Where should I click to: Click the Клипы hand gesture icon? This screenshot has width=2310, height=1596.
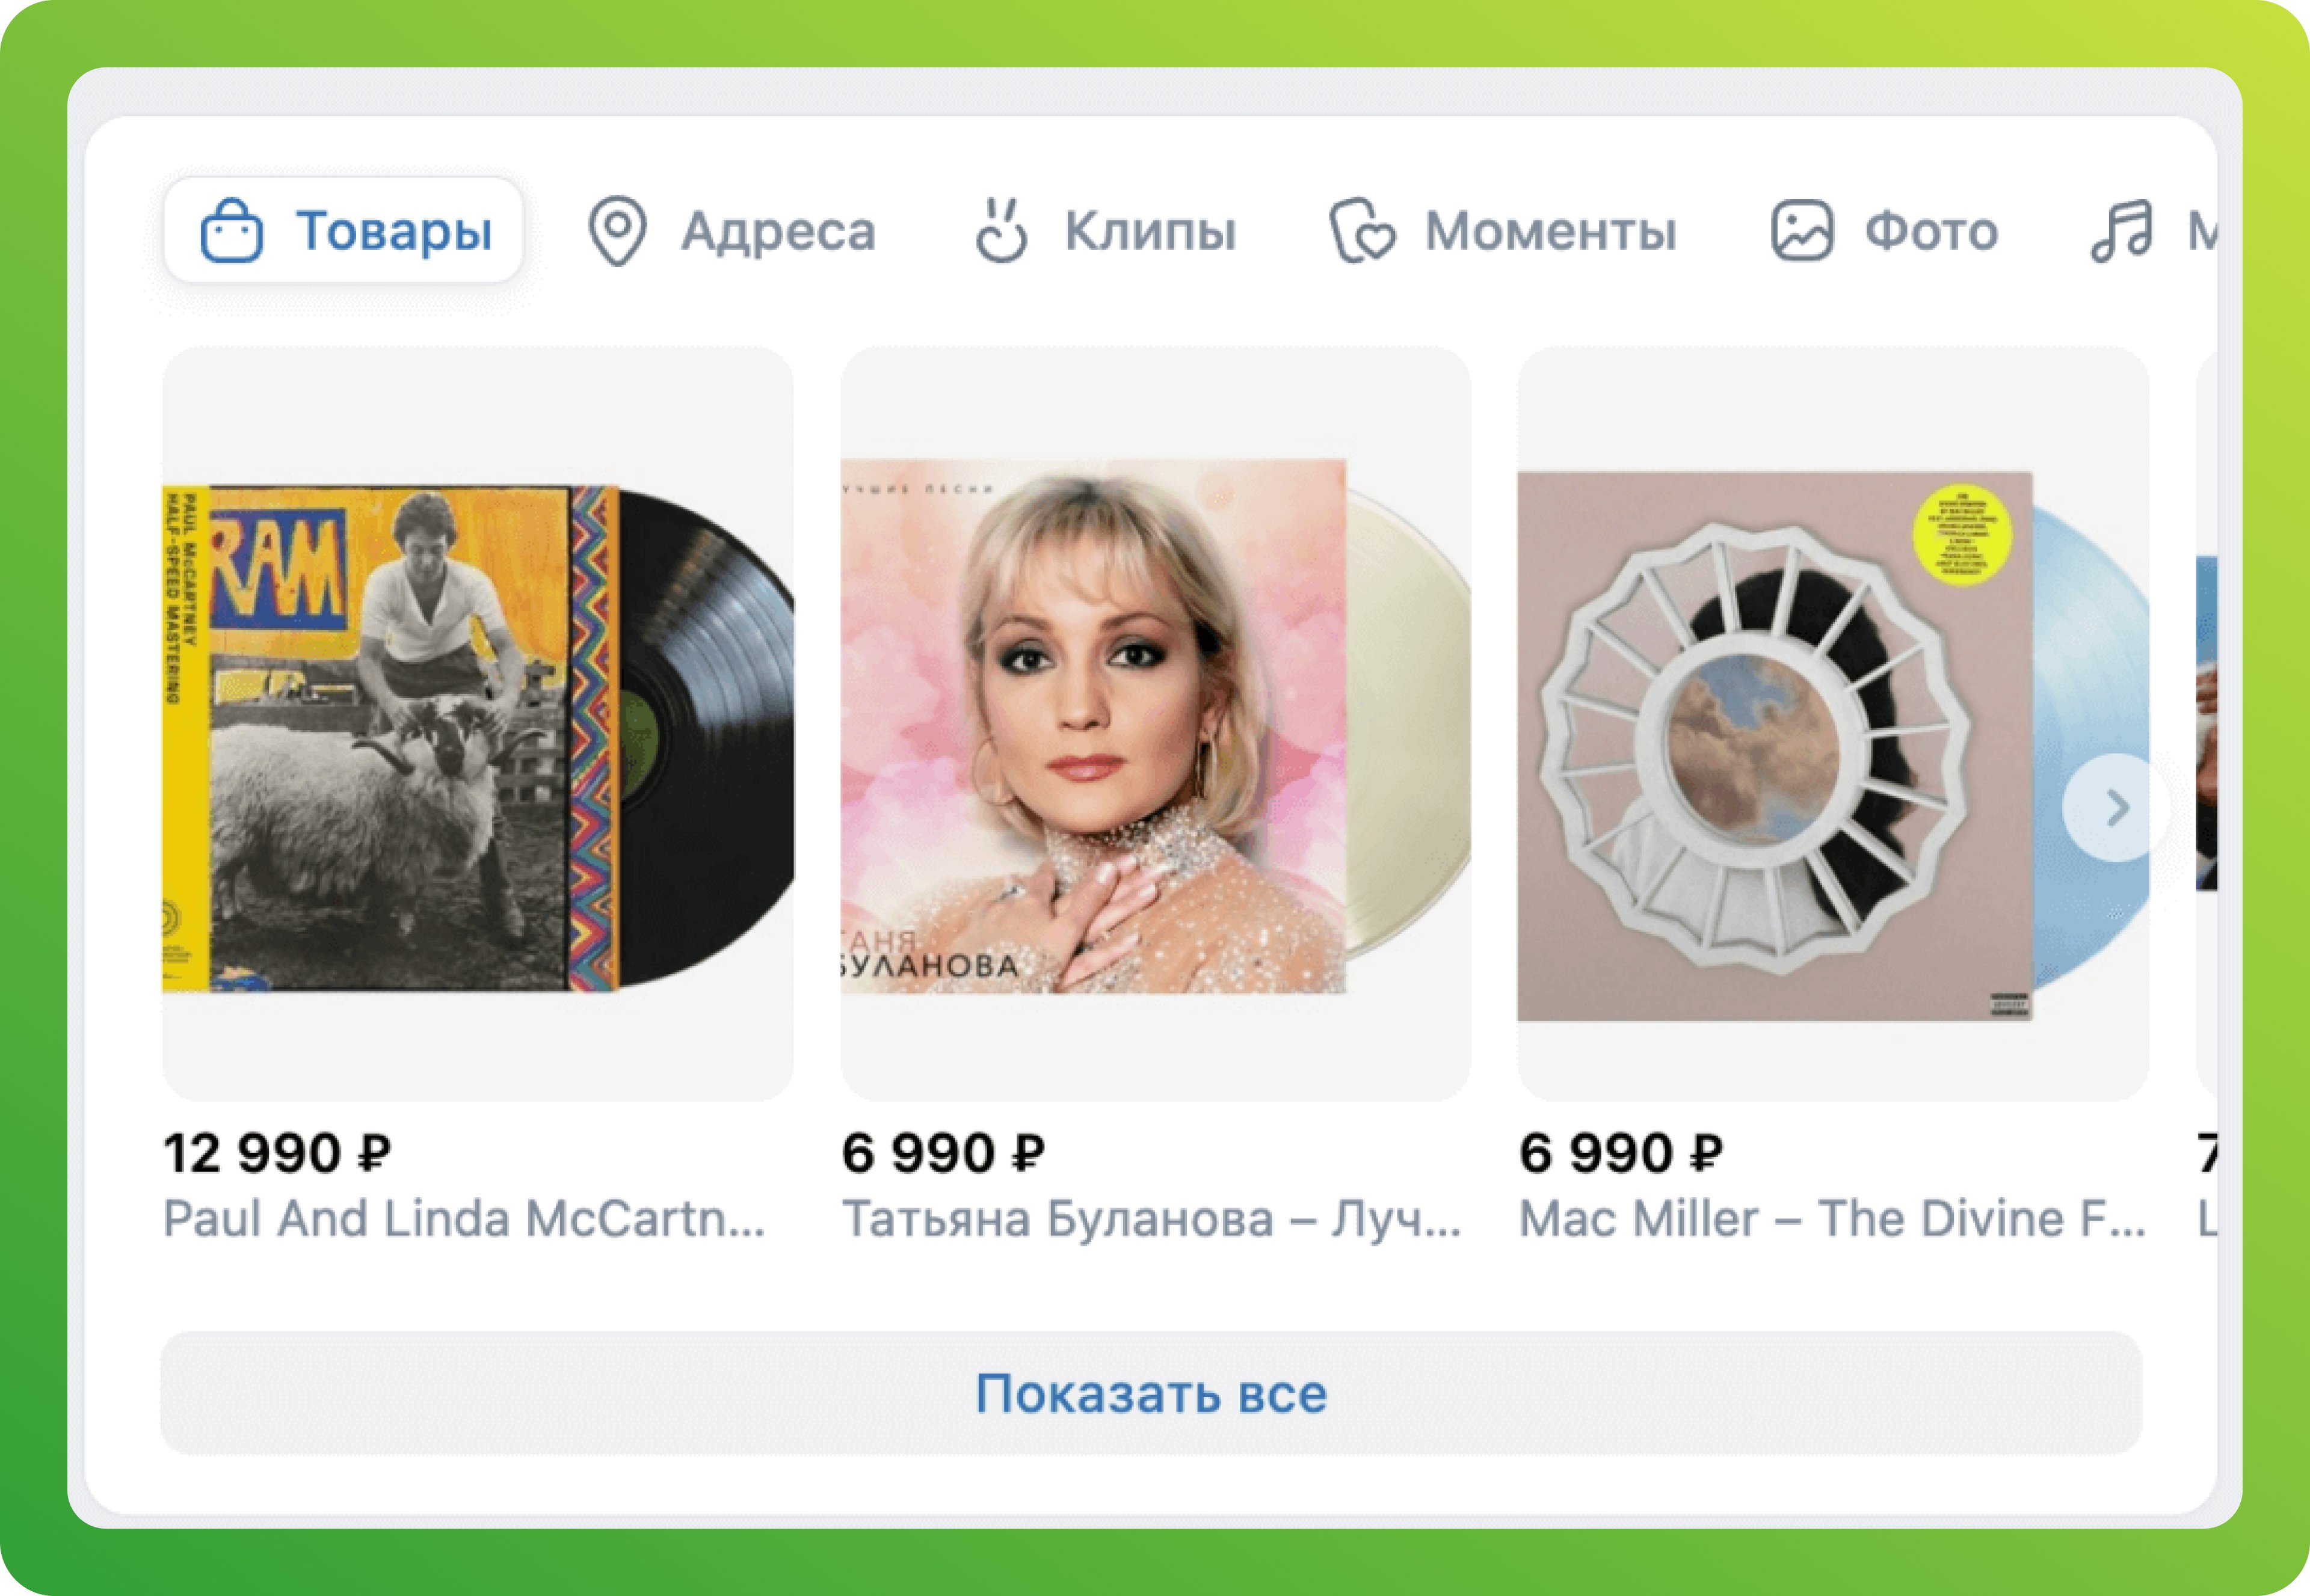1000,231
